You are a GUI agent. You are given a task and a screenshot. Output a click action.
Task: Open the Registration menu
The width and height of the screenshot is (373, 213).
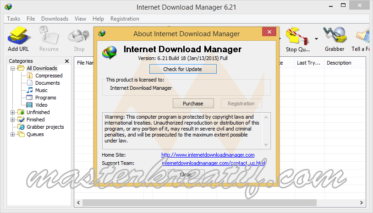[x=125, y=18]
